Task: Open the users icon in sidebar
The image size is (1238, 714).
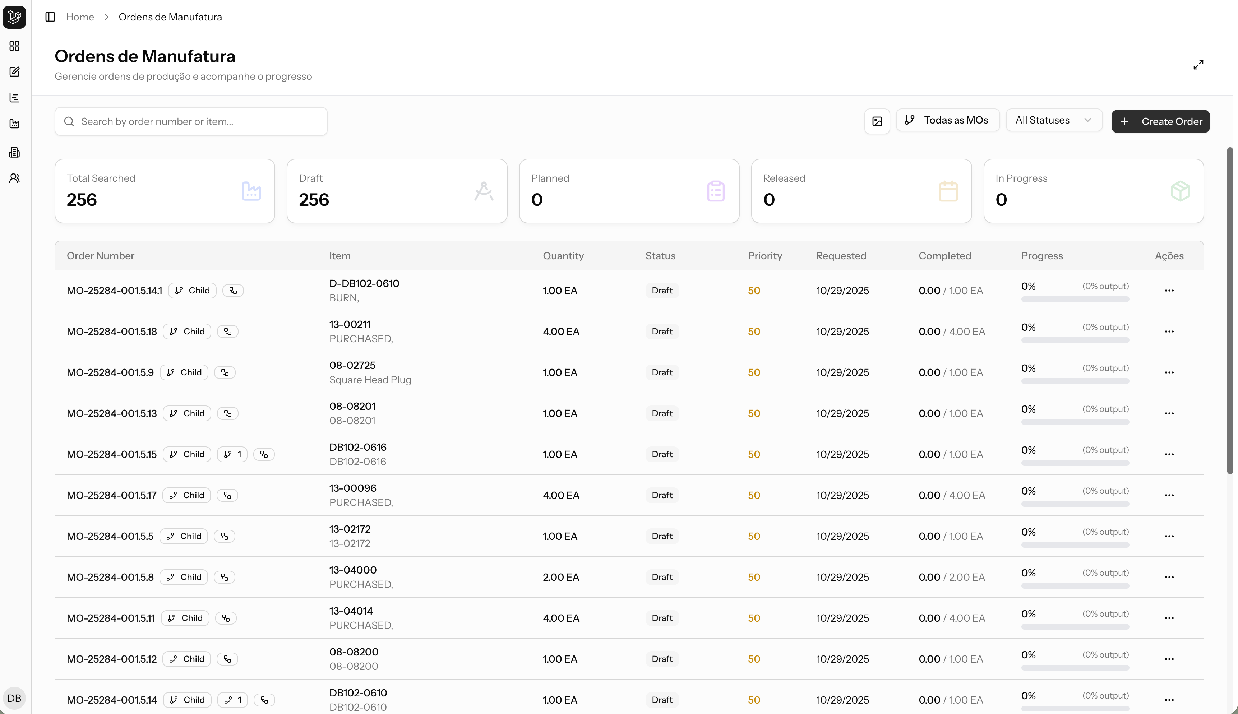Action: pyautogui.click(x=14, y=178)
